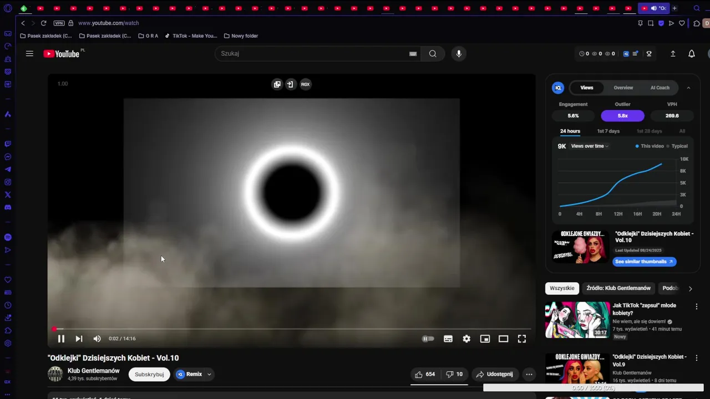Screen dimensions: 710x399
Task: Open the upload arrow icon in header
Action: 673,54
